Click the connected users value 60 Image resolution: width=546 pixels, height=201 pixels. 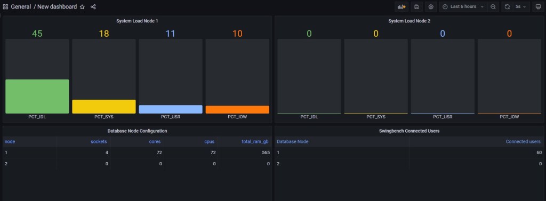pyautogui.click(x=539, y=152)
